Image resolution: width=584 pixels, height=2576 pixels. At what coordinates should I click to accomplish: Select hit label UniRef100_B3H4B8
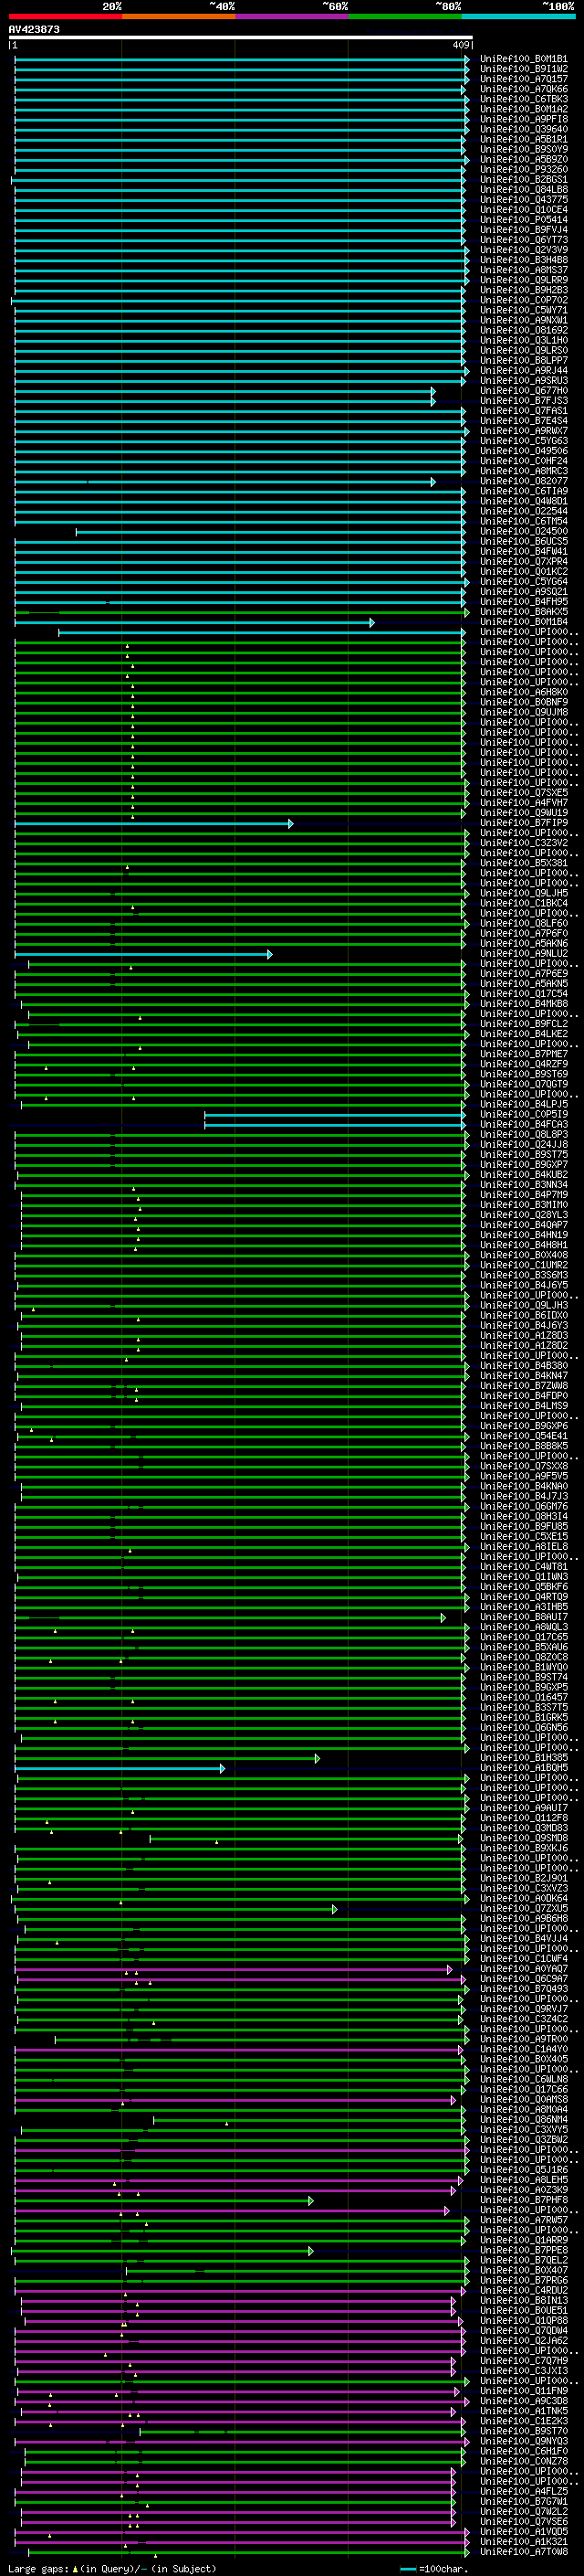(524, 260)
